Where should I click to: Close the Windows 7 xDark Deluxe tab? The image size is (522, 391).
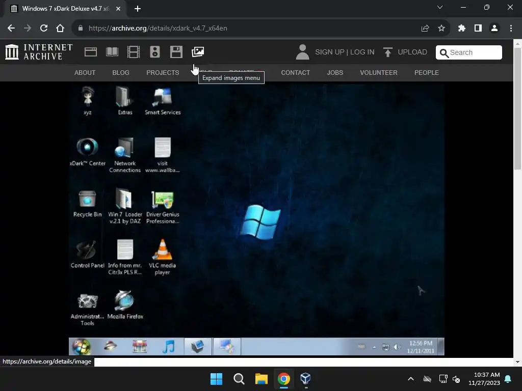118,9
